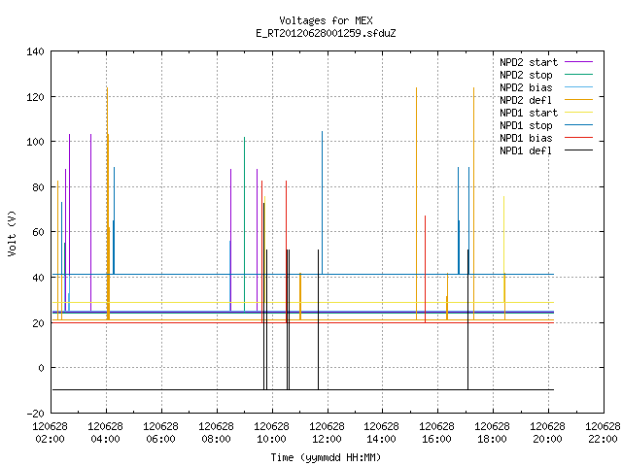Click the 'NPD1 stop' legend label
This screenshot has height=466, width=622.
[x=526, y=125]
